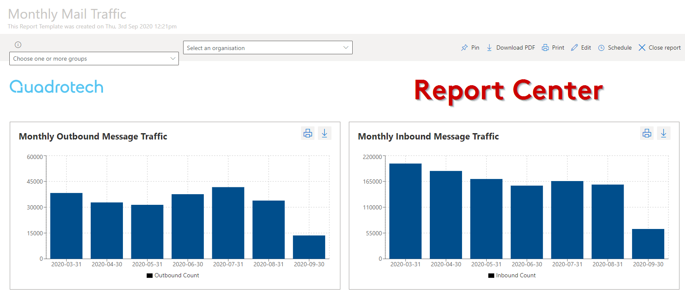
Task: Click the 220000 axis label on inbound chart
Action: click(x=372, y=157)
